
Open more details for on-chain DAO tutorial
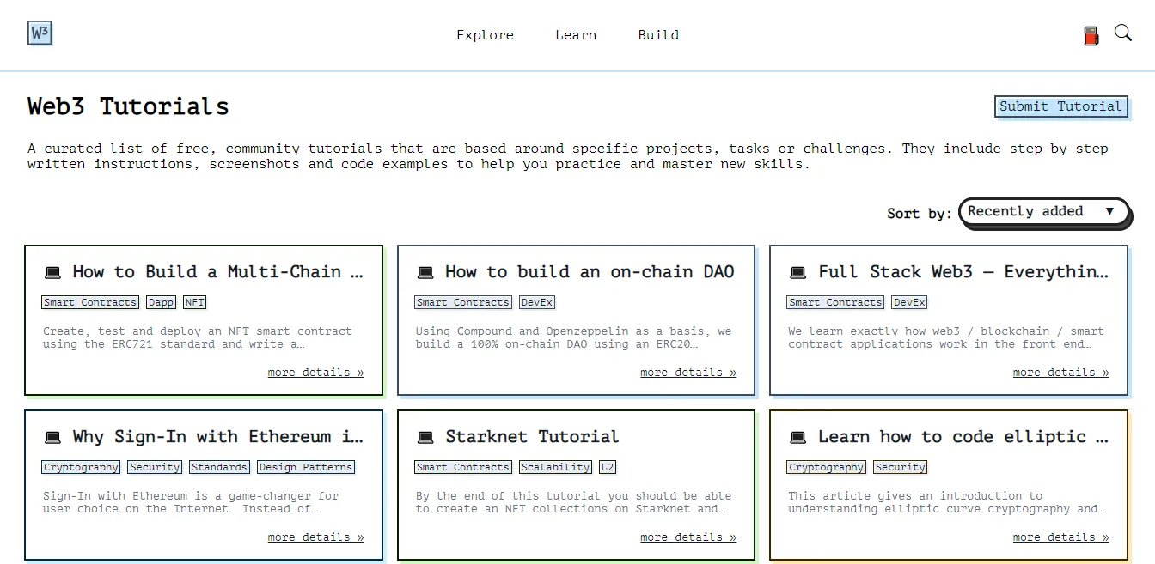687,373
